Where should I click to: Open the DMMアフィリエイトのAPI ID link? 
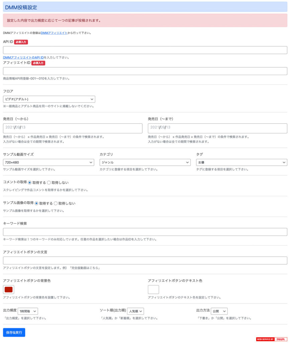click(23, 58)
